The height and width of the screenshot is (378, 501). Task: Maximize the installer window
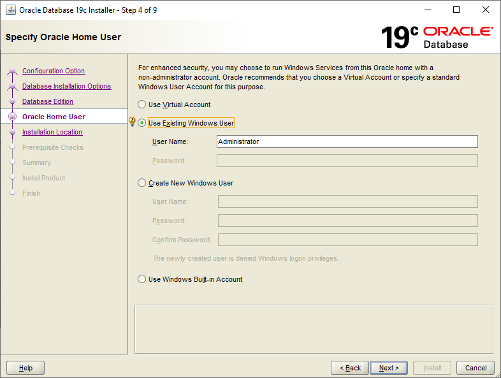click(x=456, y=10)
